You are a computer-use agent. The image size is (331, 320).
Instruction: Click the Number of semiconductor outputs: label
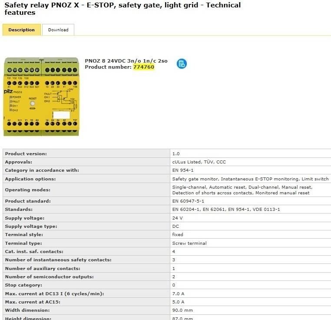click(50, 277)
